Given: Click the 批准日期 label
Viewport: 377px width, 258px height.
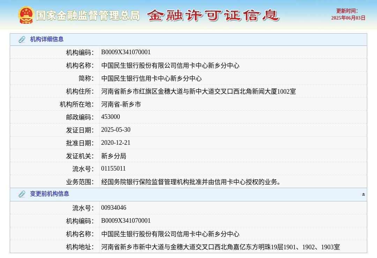Looking at the screenshot, I should 80,143.
